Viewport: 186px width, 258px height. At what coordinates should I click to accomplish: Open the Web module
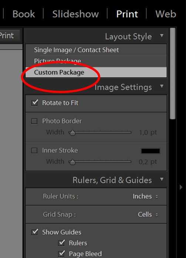point(166,14)
